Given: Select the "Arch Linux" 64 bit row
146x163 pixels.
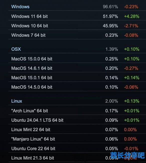Looking at the screenshot, I should pos(77,111).
